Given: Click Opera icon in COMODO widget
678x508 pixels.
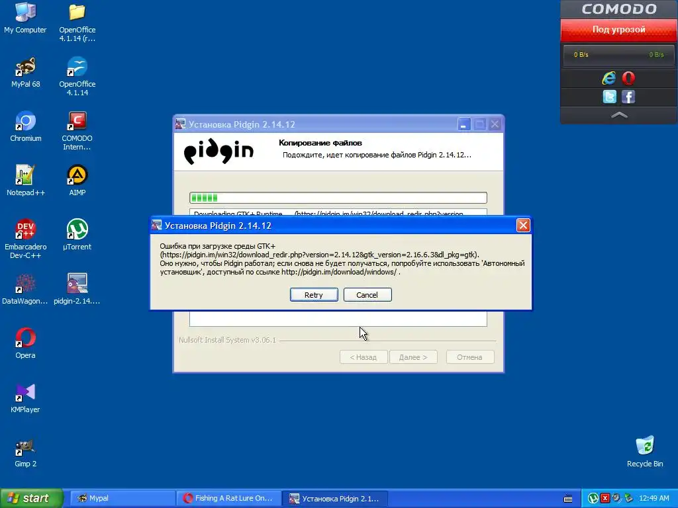Looking at the screenshot, I should [628, 78].
